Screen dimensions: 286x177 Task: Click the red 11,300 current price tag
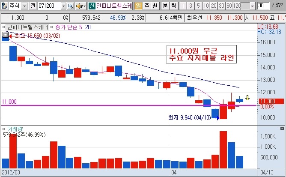point(271,101)
